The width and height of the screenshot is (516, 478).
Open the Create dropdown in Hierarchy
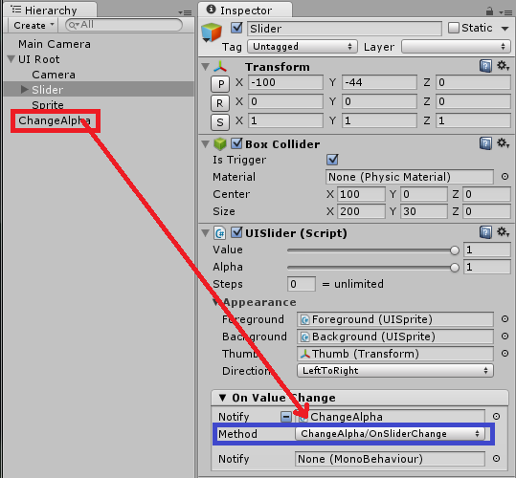coord(34,25)
